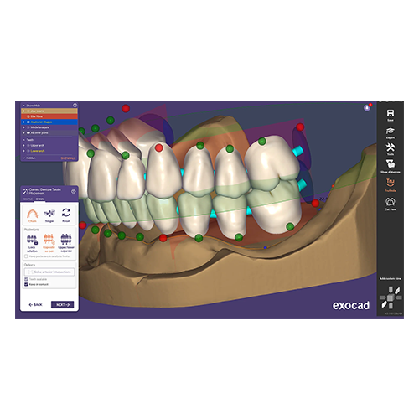
Task: Toggle visibility eye for Jaw scans
Action: tap(28, 111)
